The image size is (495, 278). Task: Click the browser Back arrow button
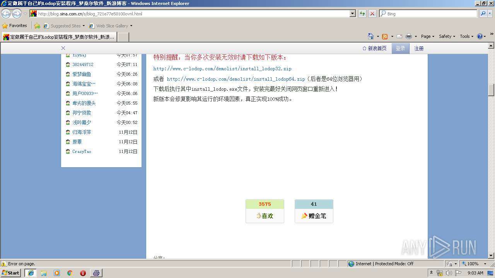[x=6, y=14]
